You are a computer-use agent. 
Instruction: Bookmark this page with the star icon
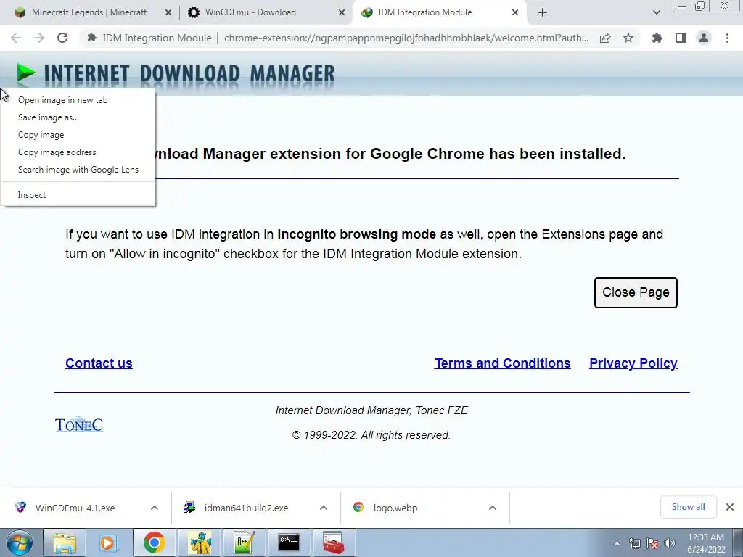(x=628, y=38)
